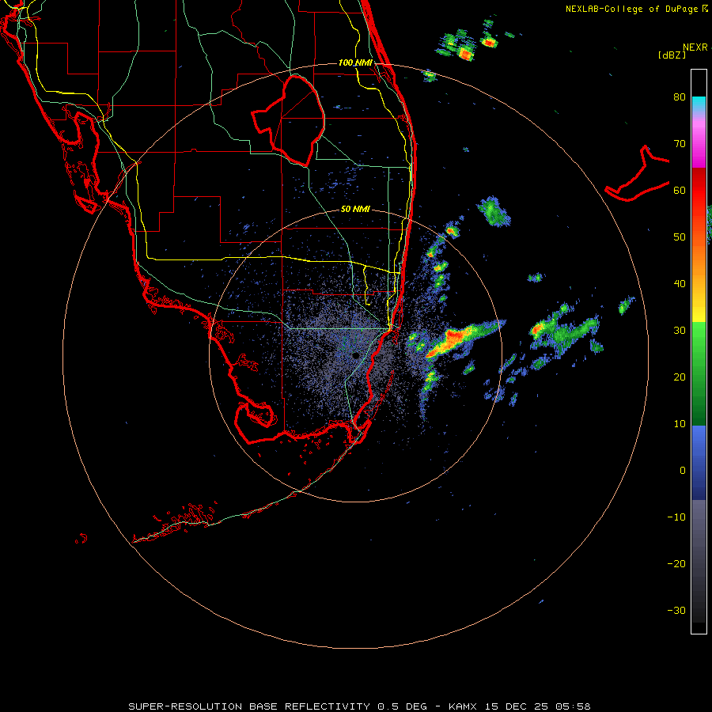Click the NEXR label above the scale
Viewport: 712px width, 712px height.
point(695,47)
